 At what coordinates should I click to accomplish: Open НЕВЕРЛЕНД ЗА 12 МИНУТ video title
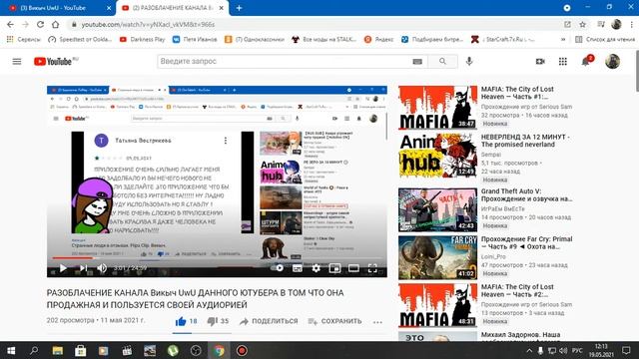pos(525,141)
